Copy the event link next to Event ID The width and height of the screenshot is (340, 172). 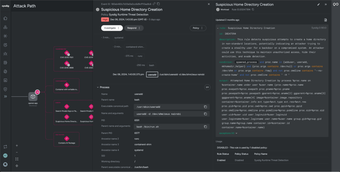tap(154, 4)
